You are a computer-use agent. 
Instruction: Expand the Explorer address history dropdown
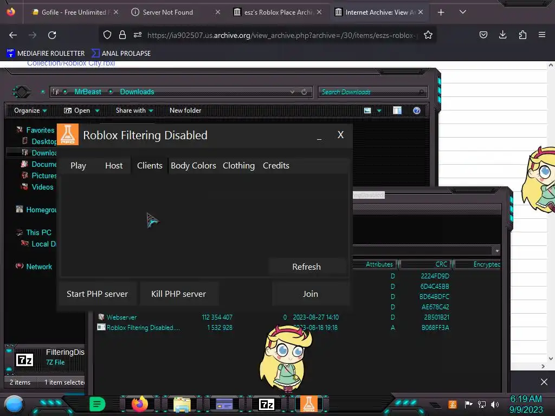pyautogui.click(x=292, y=92)
